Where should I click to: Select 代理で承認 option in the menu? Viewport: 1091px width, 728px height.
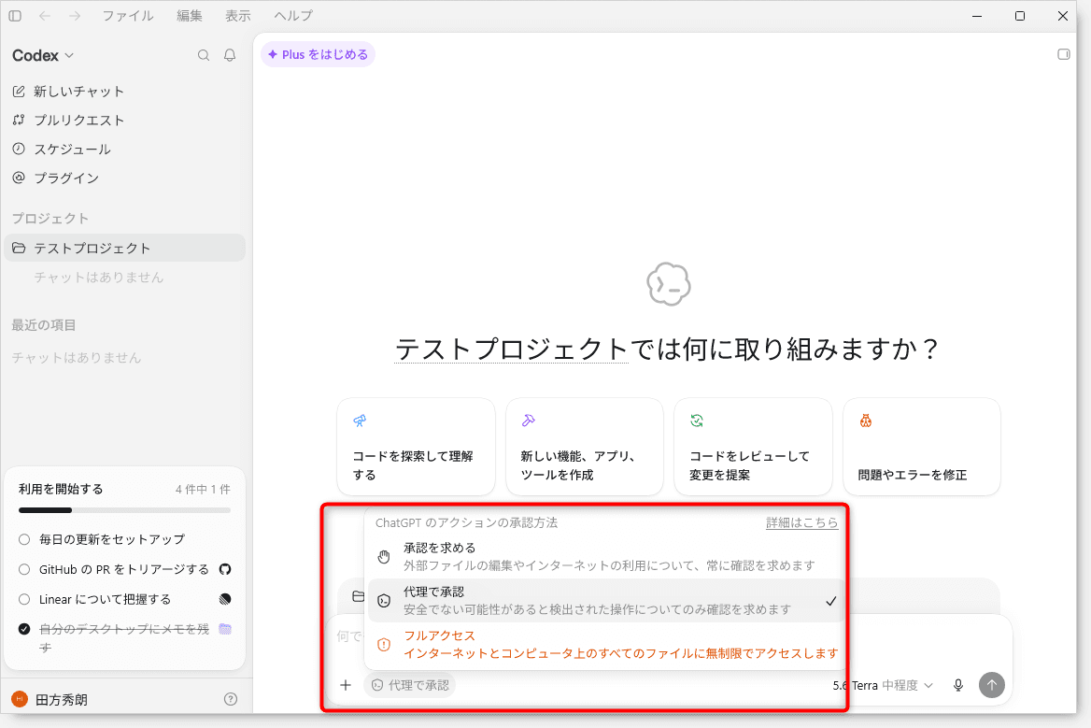(x=604, y=601)
